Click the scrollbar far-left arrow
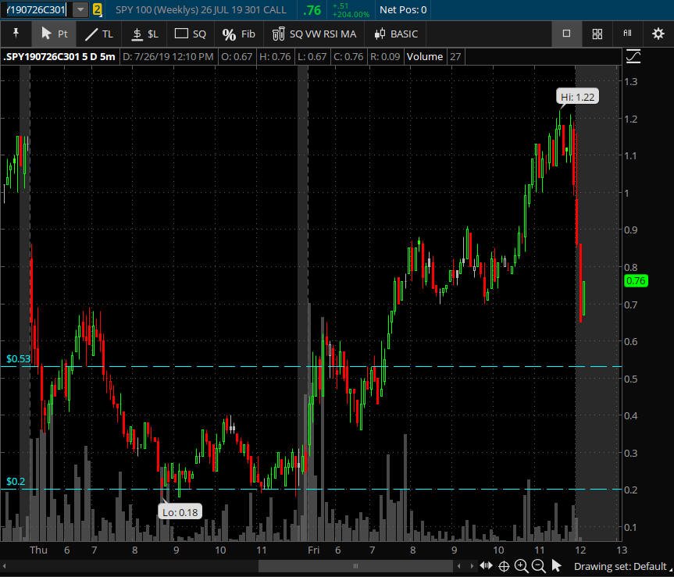674x577 pixels. click(x=5, y=566)
